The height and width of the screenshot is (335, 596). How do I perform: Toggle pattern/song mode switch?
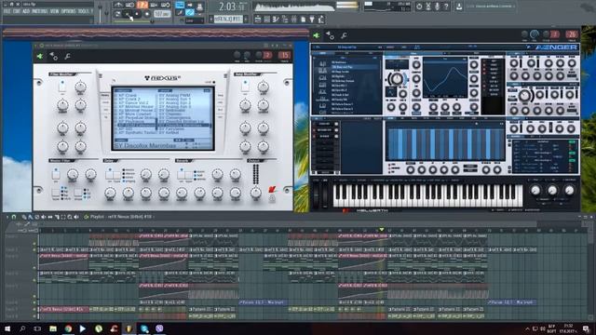[x=118, y=15]
